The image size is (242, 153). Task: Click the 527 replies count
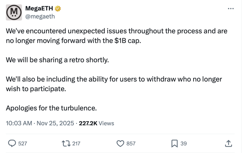tap(23, 143)
